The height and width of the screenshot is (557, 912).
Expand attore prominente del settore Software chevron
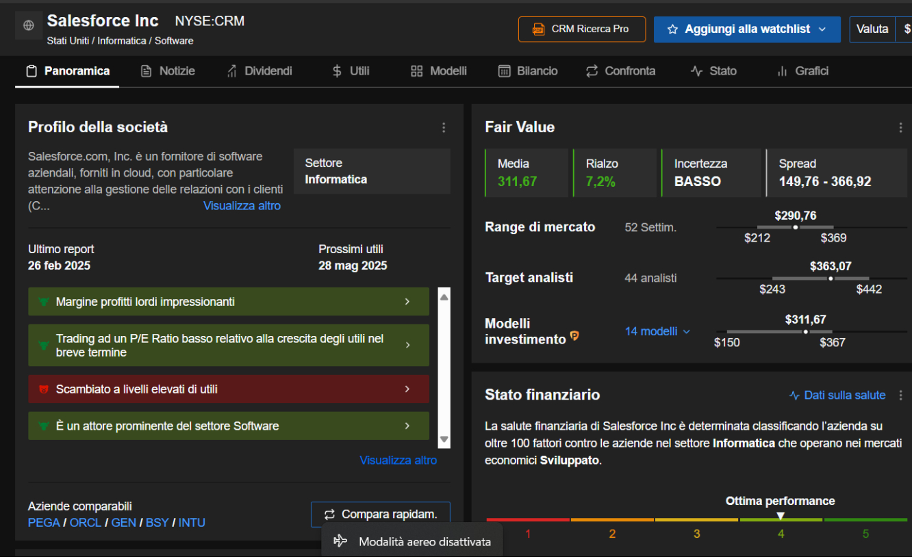[x=407, y=426]
